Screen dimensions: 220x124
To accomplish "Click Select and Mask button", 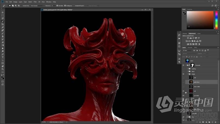I will 93,6.
